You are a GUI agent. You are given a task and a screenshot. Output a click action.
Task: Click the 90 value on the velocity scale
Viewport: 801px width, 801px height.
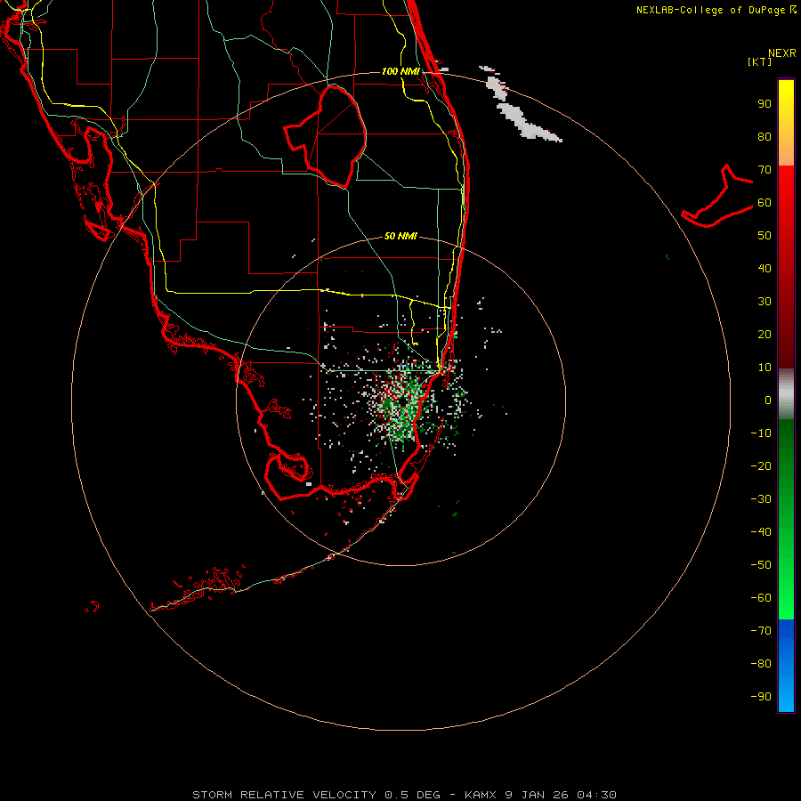765,104
